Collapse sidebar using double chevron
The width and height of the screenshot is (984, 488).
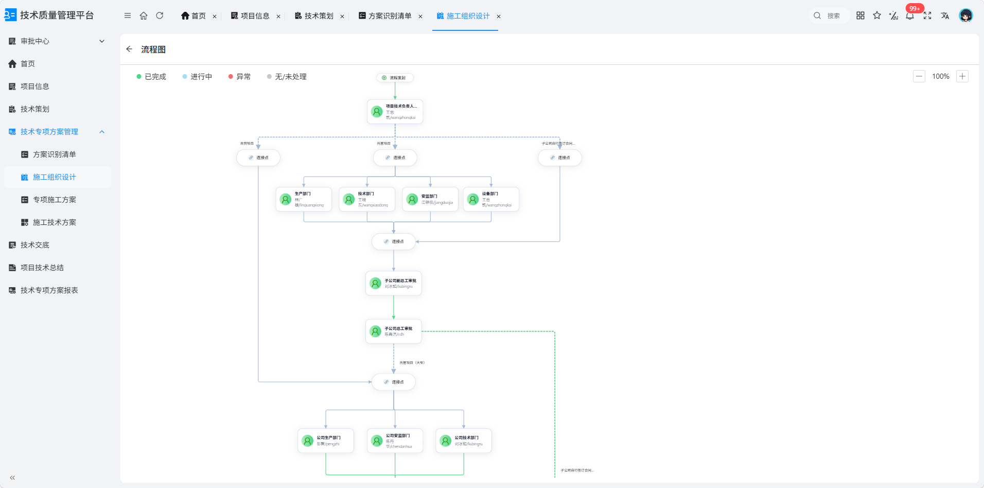click(x=12, y=478)
